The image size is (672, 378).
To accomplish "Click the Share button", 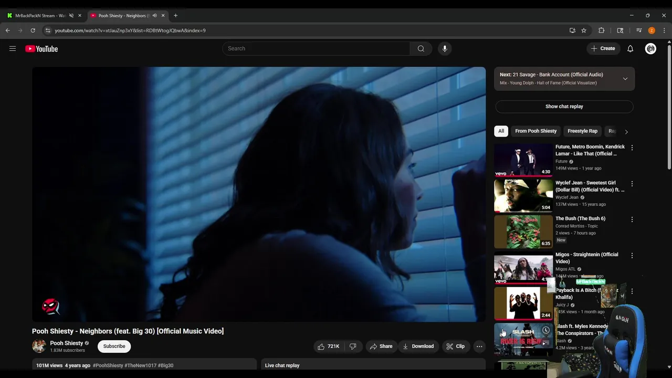I will pos(381,346).
